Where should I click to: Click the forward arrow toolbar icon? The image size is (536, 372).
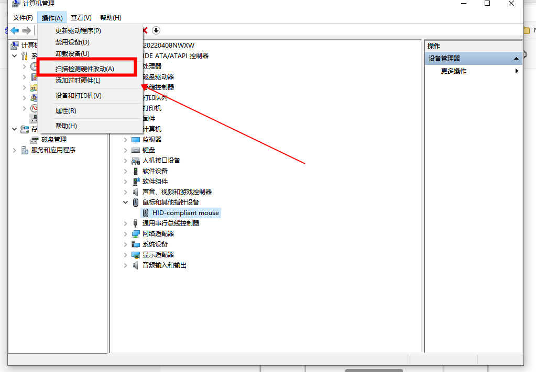(26, 30)
